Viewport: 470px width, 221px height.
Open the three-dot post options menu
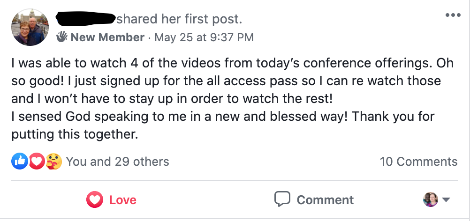(453, 15)
